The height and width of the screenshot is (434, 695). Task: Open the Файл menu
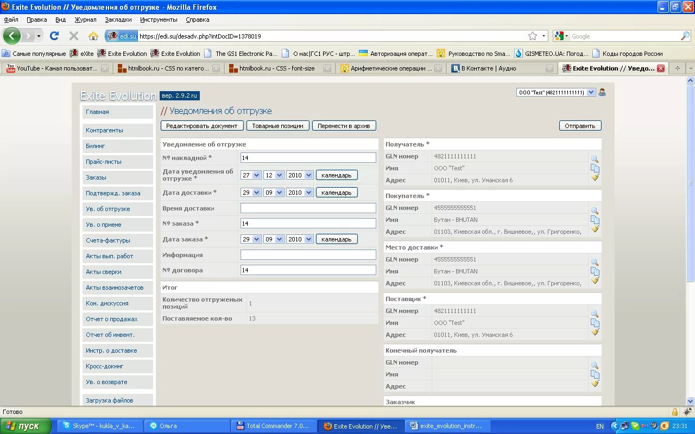point(11,20)
